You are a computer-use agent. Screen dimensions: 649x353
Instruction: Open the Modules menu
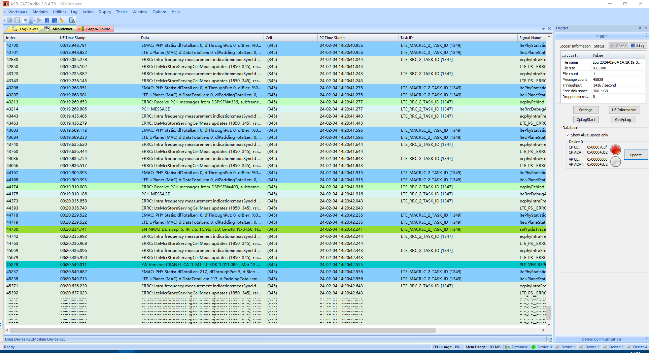point(40,12)
